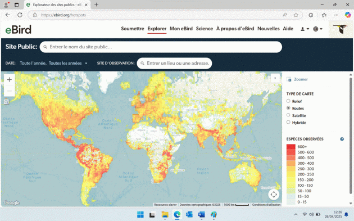354x221 pixels.
Task: Open Espèces observées help icon
Action: tap(342, 139)
